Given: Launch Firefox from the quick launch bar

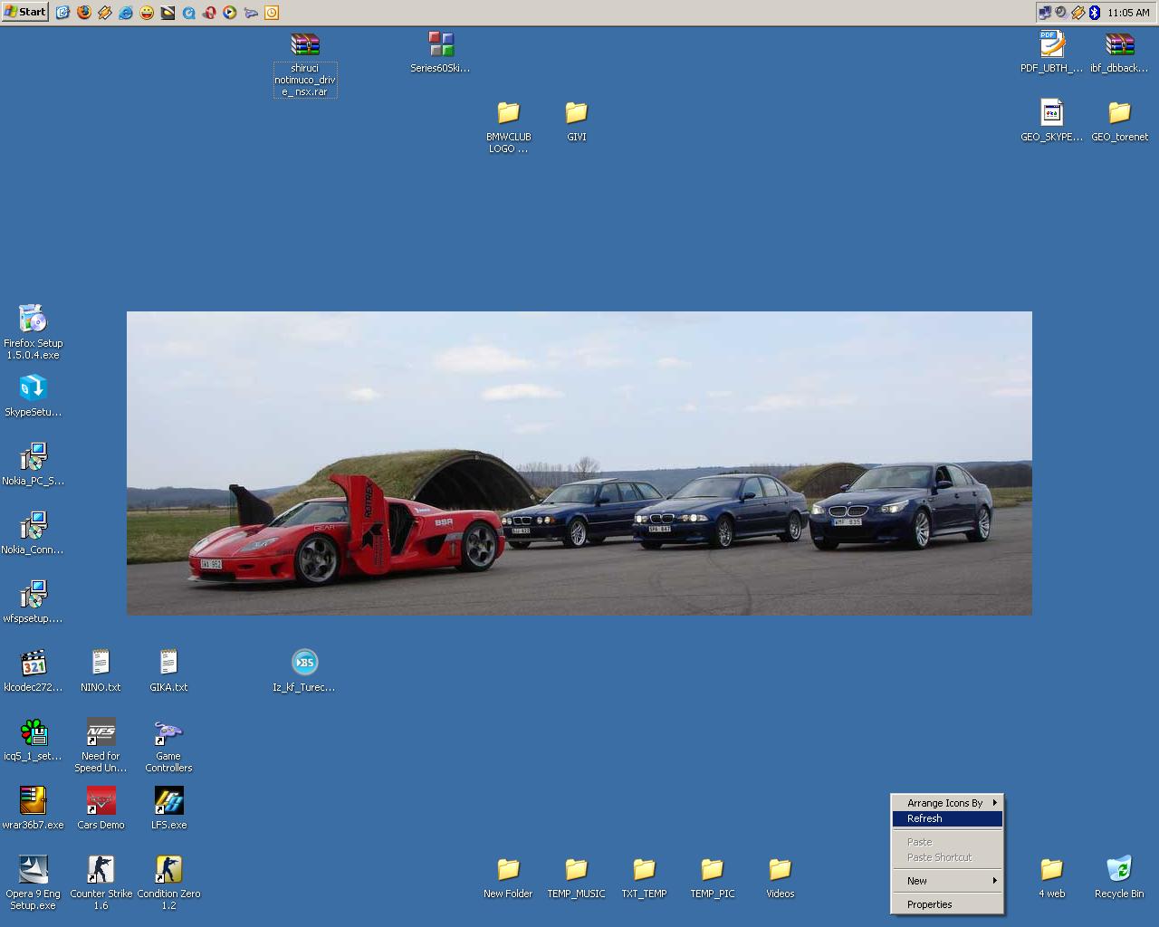Looking at the screenshot, I should (x=84, y=13).
